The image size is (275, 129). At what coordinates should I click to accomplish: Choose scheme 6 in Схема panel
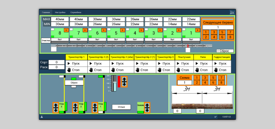[213, 83]
